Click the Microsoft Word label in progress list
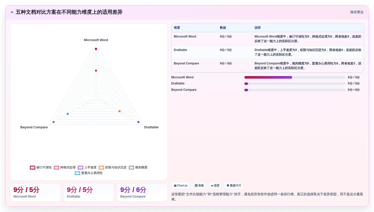This screenshot has height=212, width=374. (182, 77)
